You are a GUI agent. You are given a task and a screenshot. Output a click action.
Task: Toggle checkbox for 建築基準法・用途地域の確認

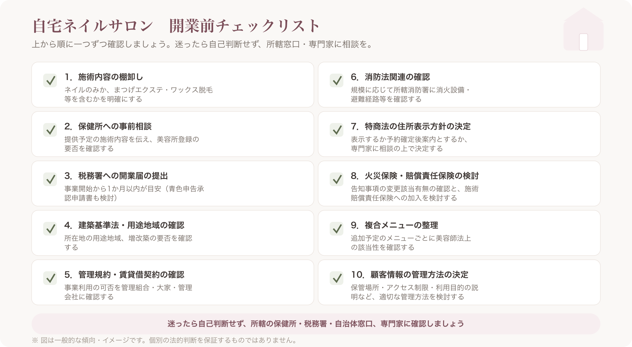point(50,229)
